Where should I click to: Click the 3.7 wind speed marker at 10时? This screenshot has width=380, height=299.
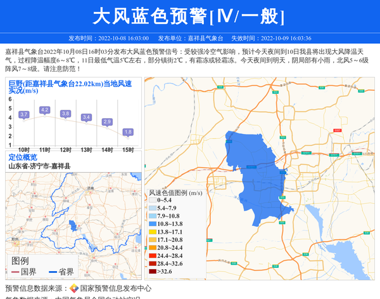point(24,114)
